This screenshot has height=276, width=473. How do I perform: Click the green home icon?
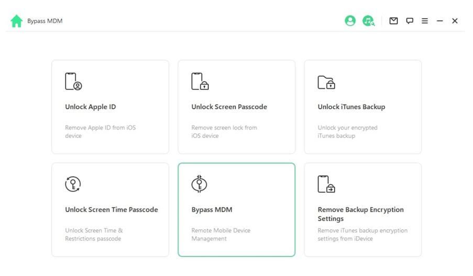pos(16,21)
